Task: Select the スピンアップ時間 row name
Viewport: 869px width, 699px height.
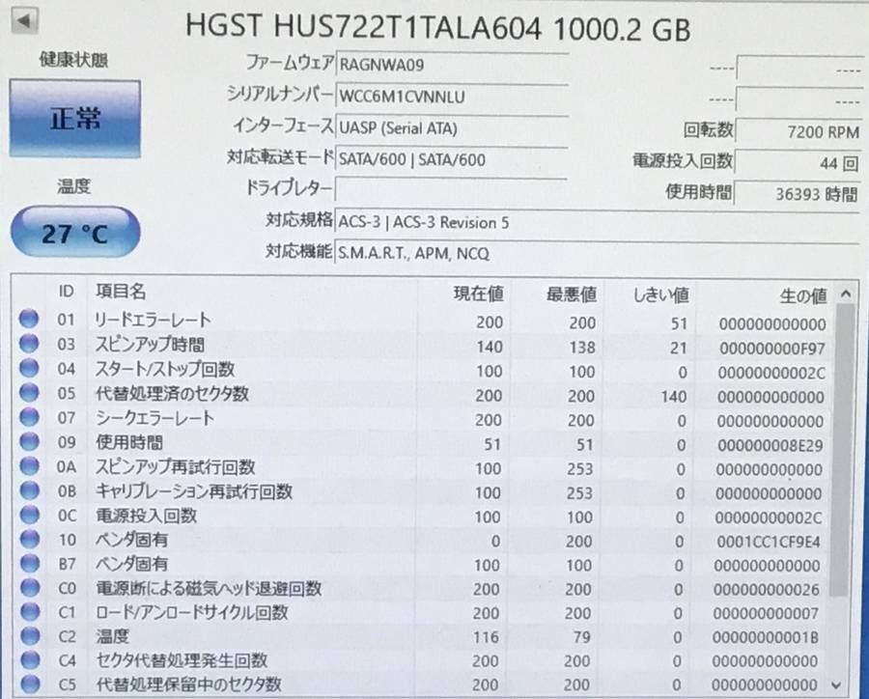Action: tap(150, 345)
